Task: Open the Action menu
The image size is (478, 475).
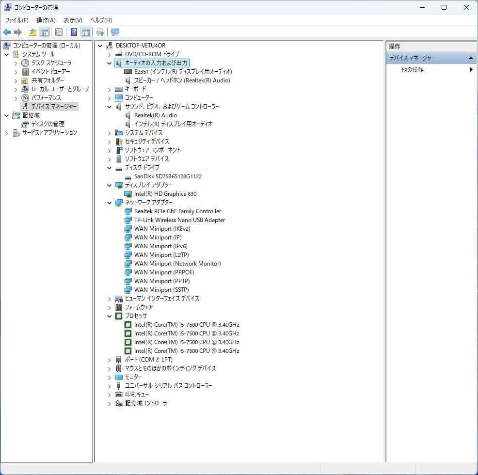Action: [45, 20]
